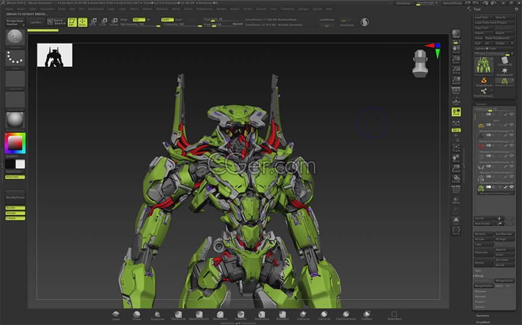This screenshot has height=325, width=522.
Task: Click the AAHalf icon
Action: click(456, 80)
